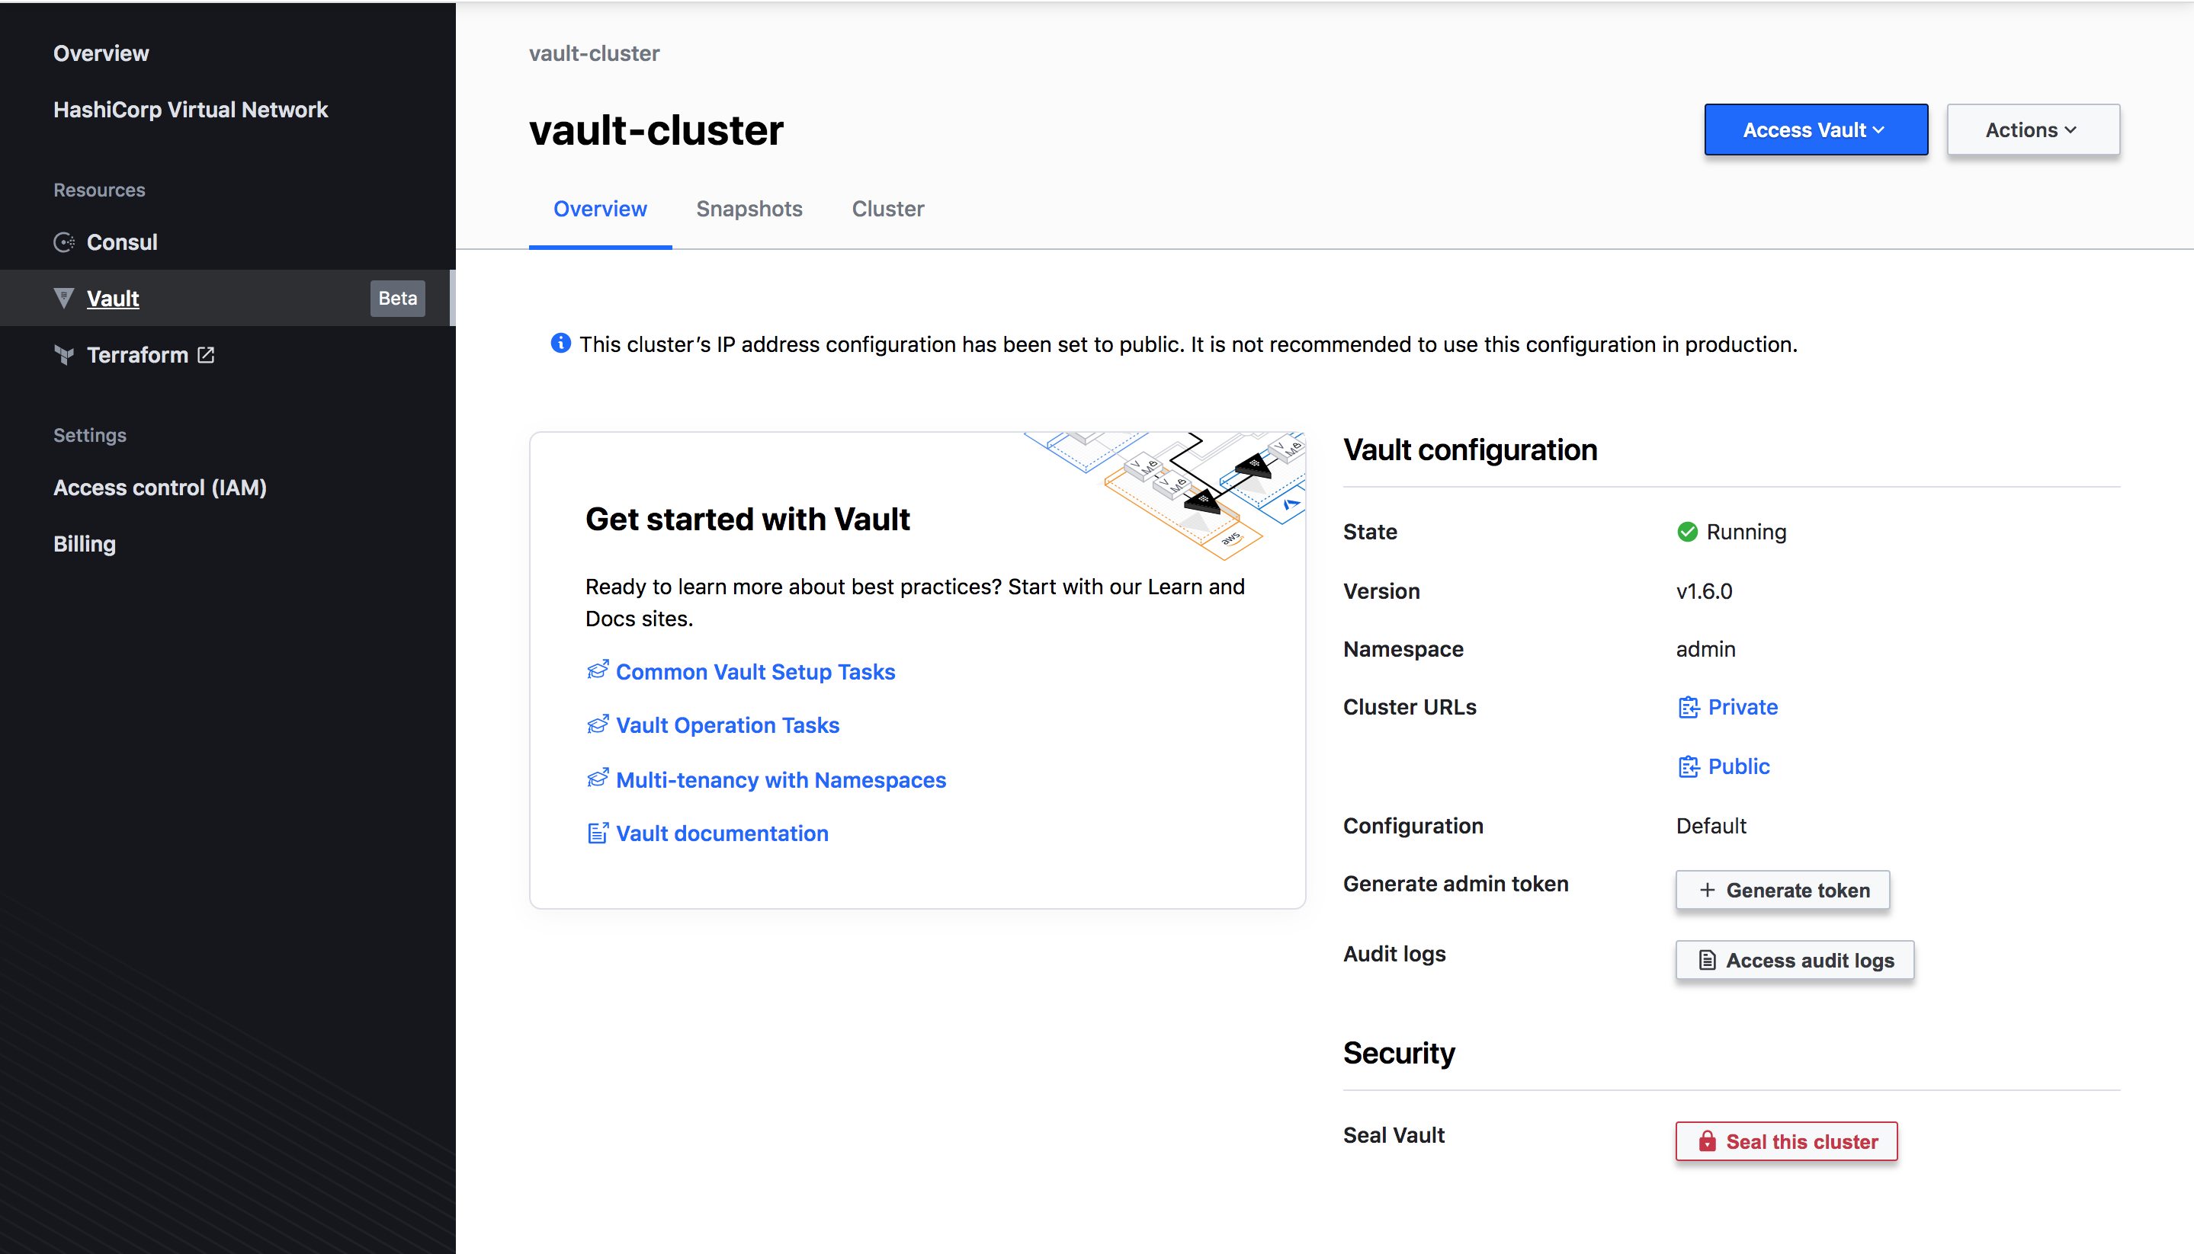Open the Actions dropdown menu
2194x1254 pixels.
click(x=2033, y=130)
